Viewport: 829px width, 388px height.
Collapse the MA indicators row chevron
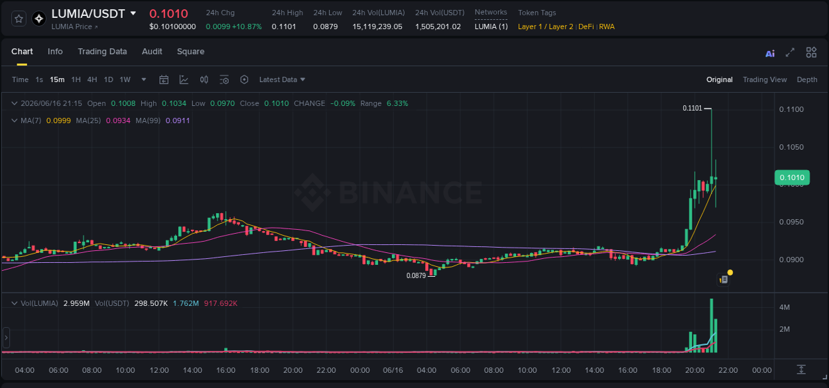point(15,121)
